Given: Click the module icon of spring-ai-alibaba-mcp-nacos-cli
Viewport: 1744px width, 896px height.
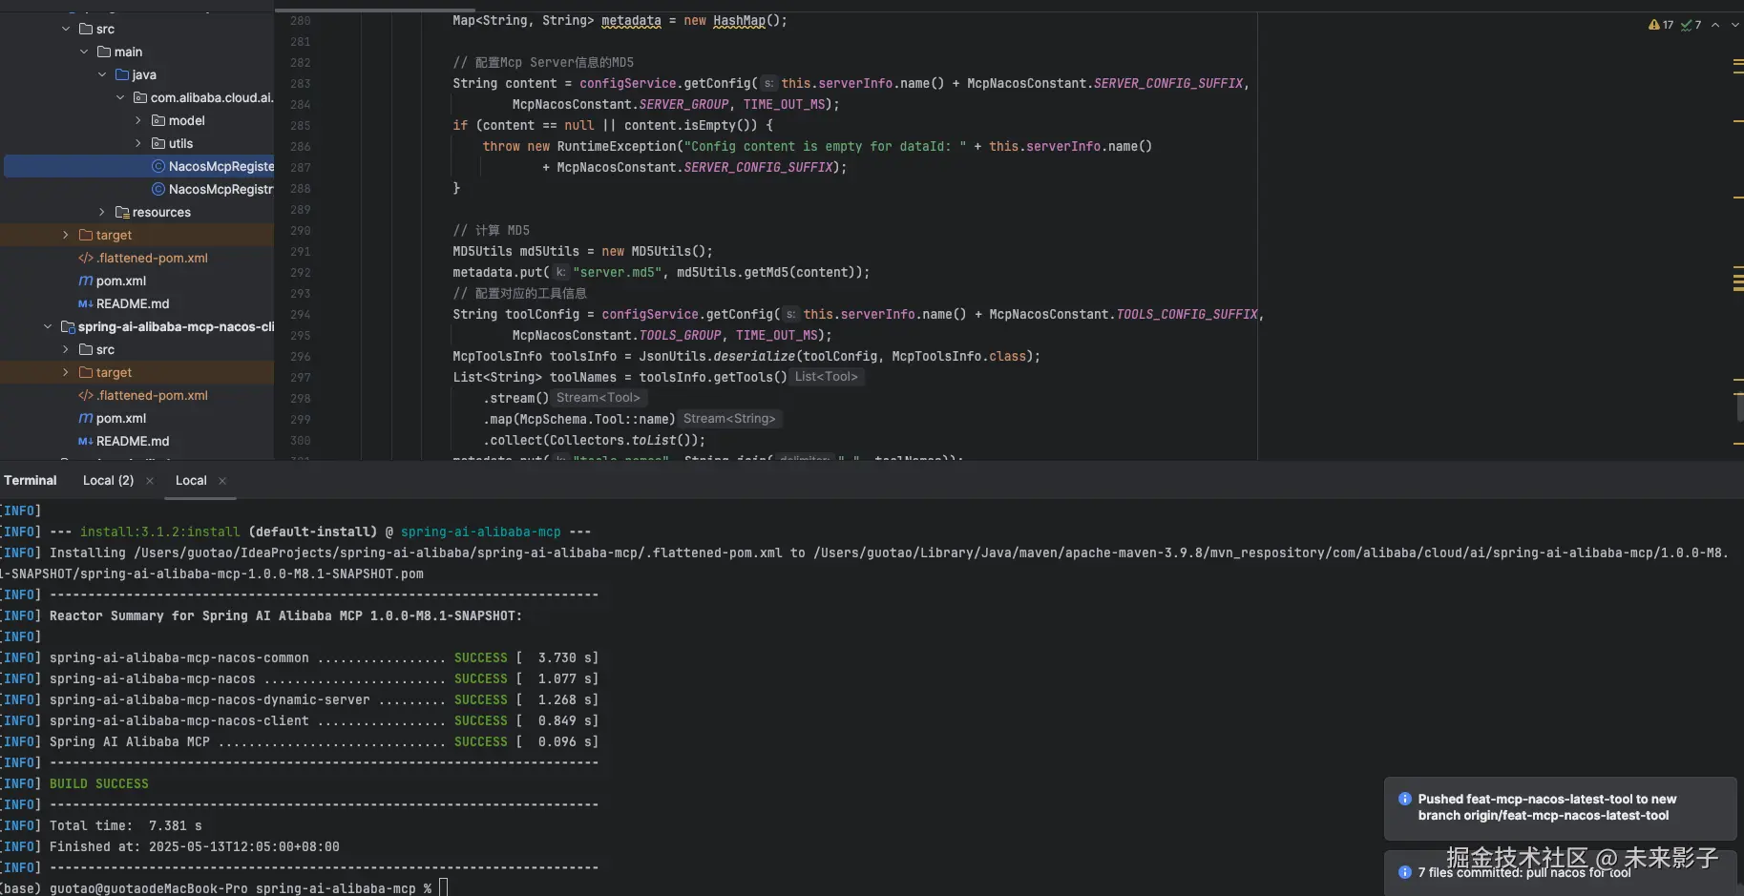Looking at the screenshot, I should click(68, 326).
